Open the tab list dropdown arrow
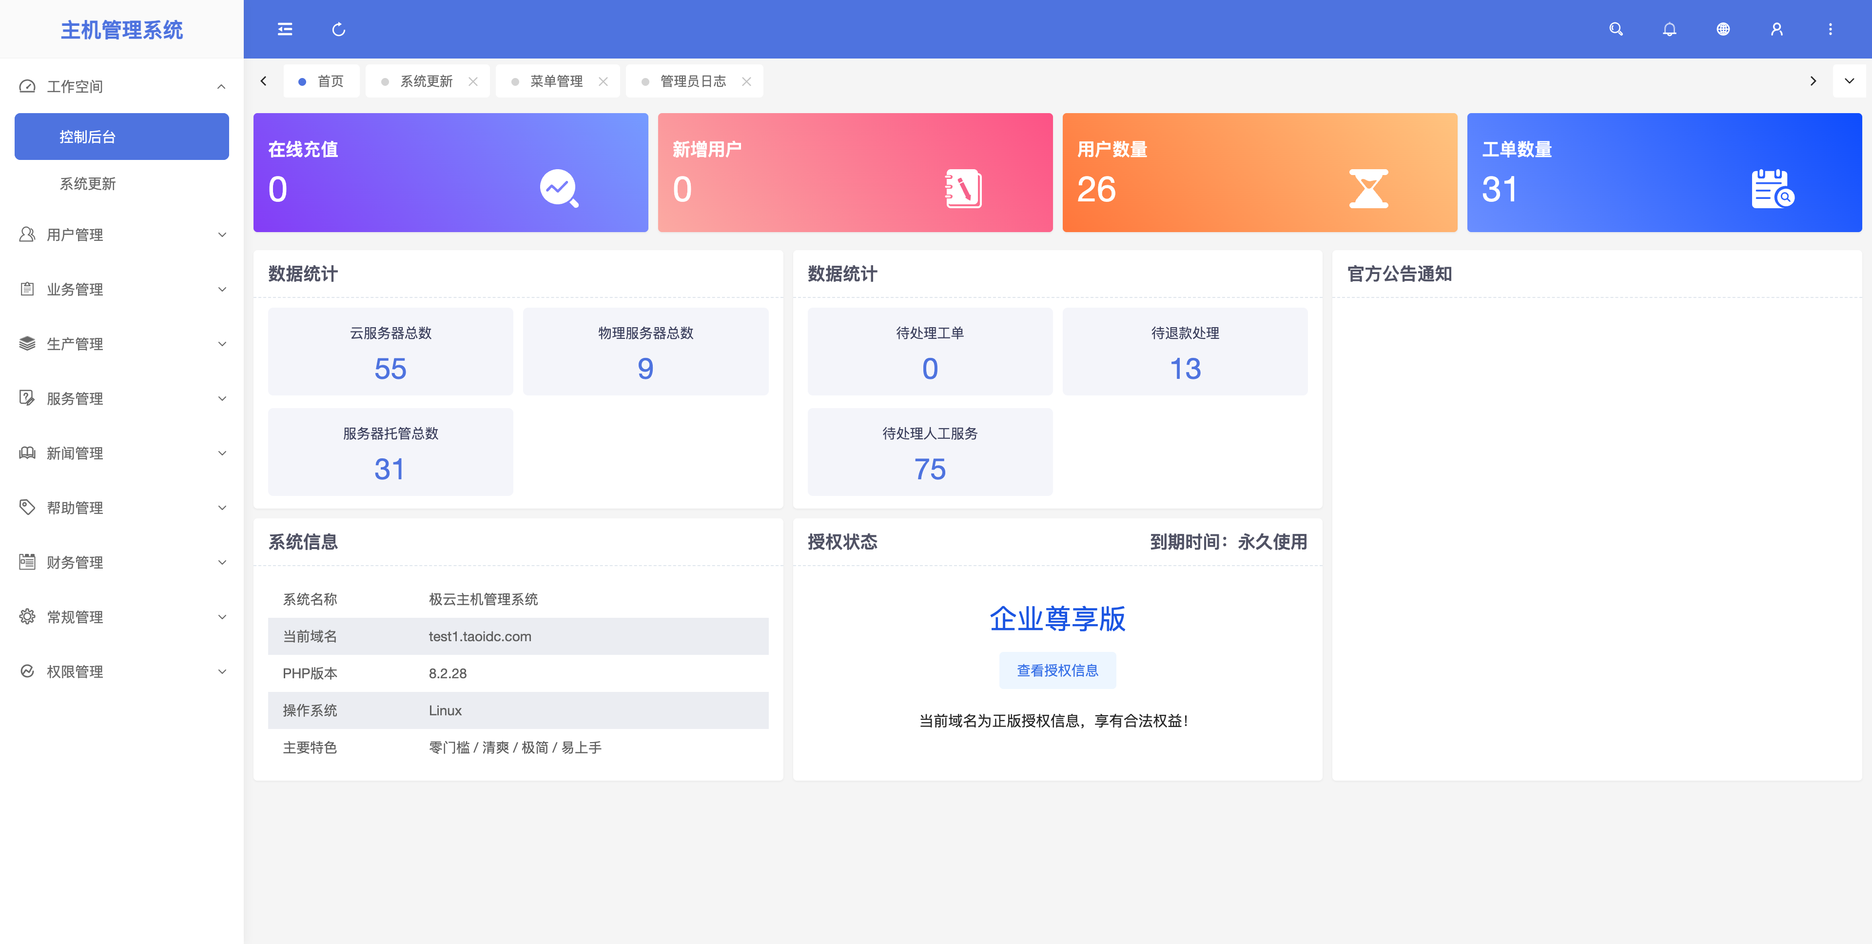This screenshot has width=1872, height=944. (x=1850, y=81)
